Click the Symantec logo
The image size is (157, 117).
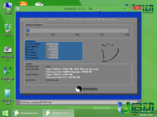pos(87,89)
